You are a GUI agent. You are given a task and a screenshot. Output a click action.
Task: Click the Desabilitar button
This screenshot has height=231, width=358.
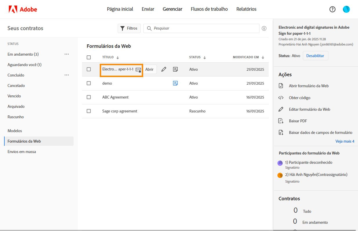(x=315, y=55)
